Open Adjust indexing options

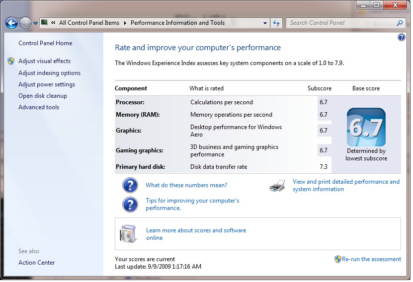[50, 73]
